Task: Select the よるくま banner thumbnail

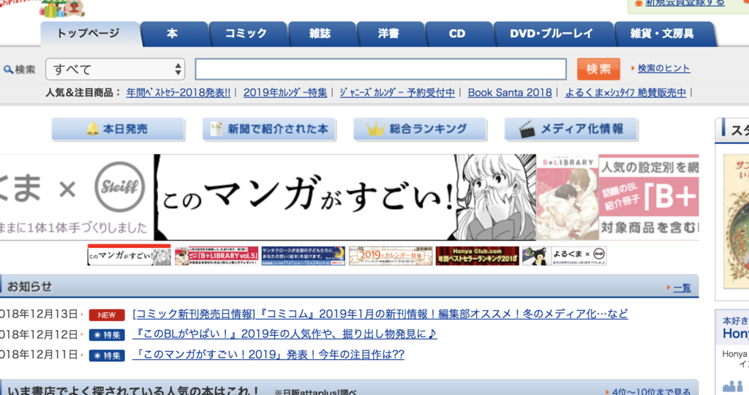Action: click(565, 255)
